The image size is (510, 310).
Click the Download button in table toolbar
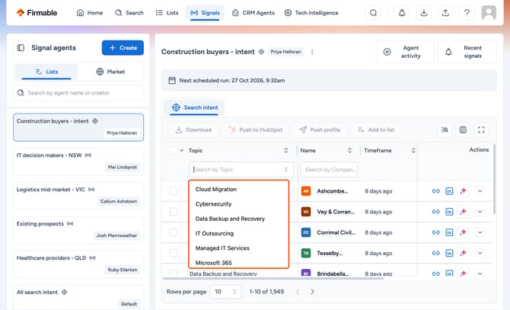(193, 129)
